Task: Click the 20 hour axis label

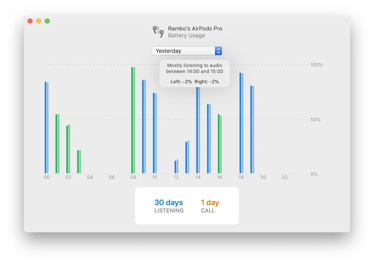Action: point(263,177)
